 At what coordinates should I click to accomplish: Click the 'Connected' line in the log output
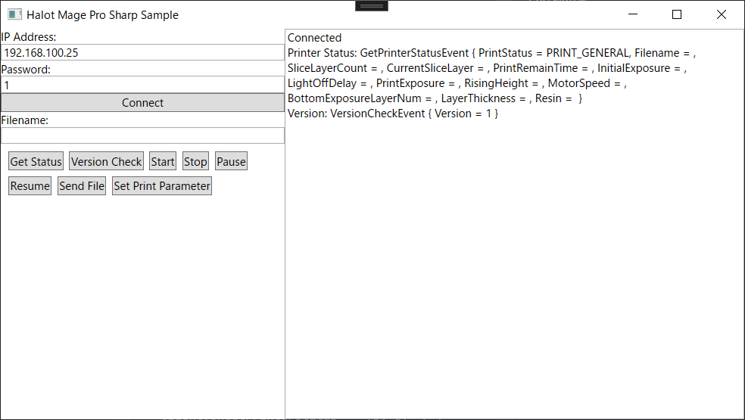pyautogui.click(x=314, y=38)
